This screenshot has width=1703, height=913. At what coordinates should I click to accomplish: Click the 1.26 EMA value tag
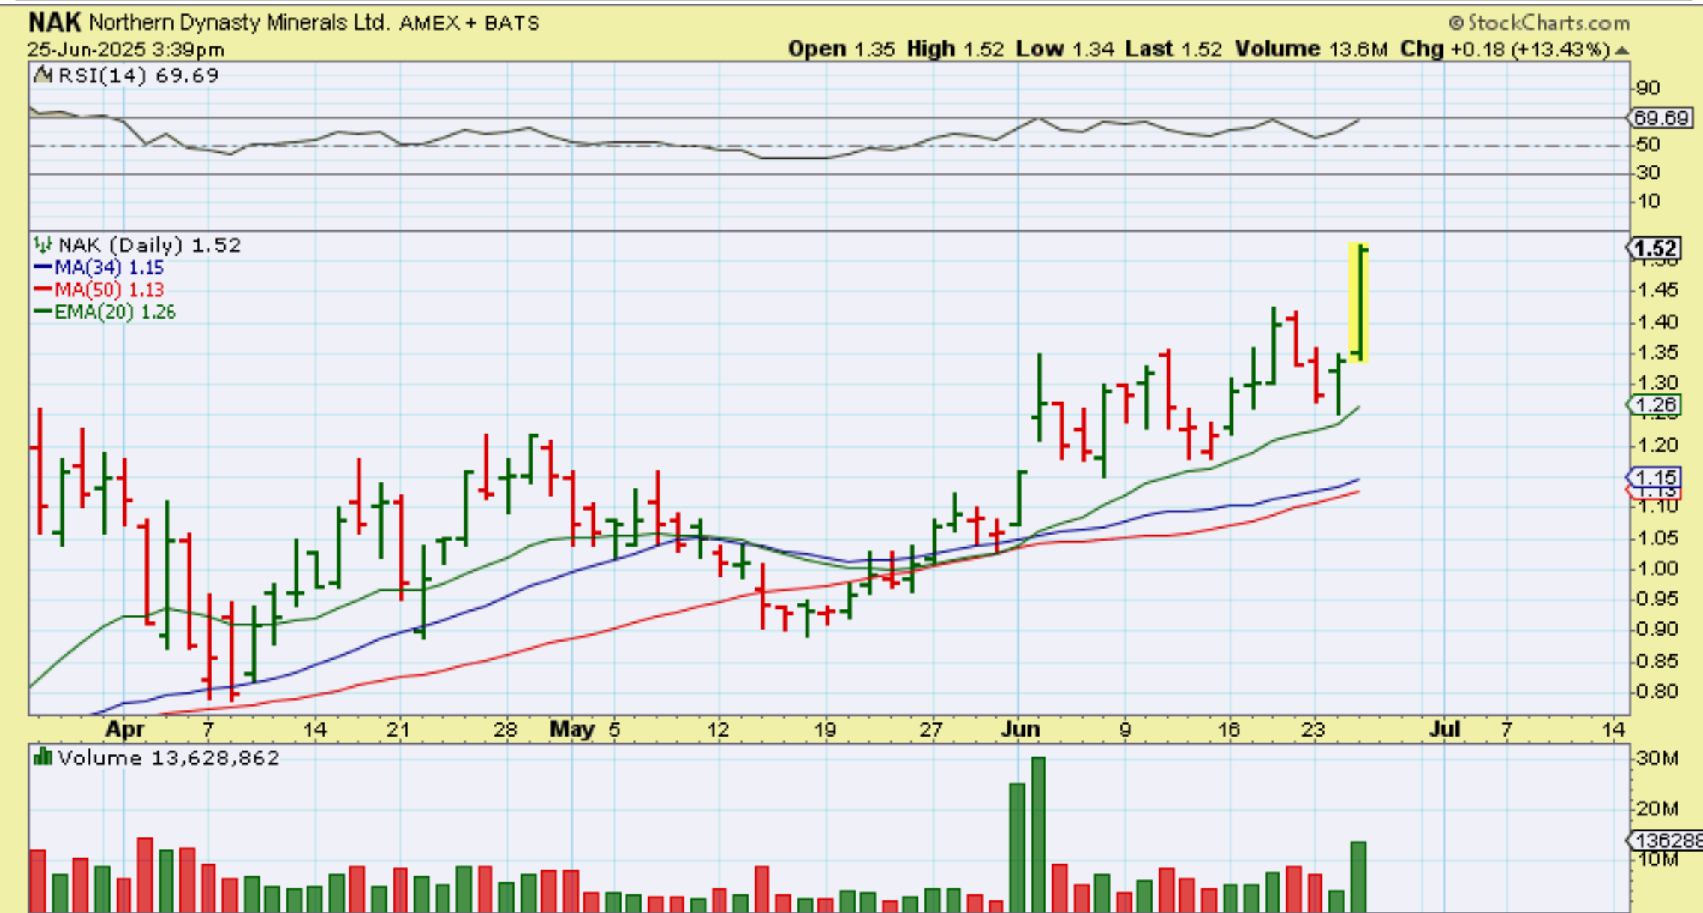pos(1656,405)
